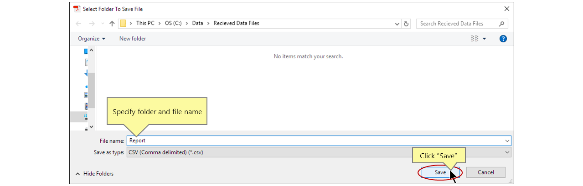Image resolution: width=583 pixels, height=186 pixels.
Task: Click the Save button
Action: click(440, 172)
